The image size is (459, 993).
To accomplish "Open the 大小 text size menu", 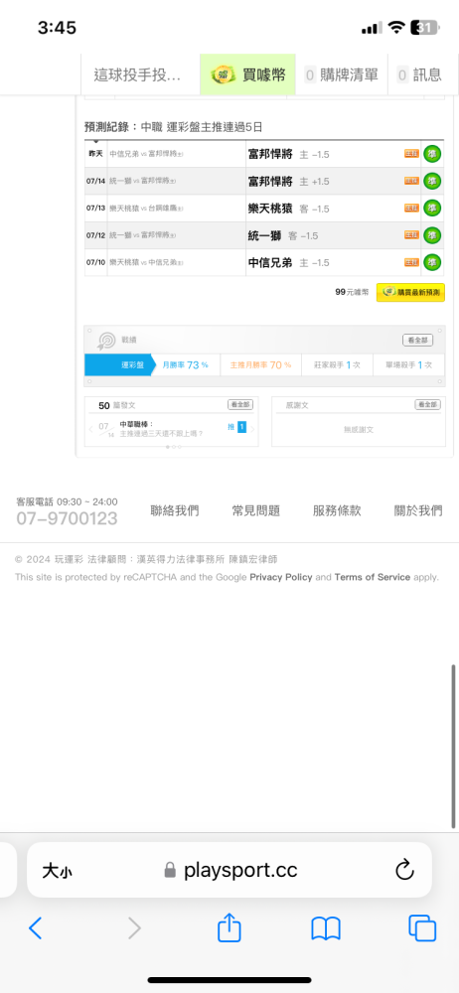I will coord(57,871).
